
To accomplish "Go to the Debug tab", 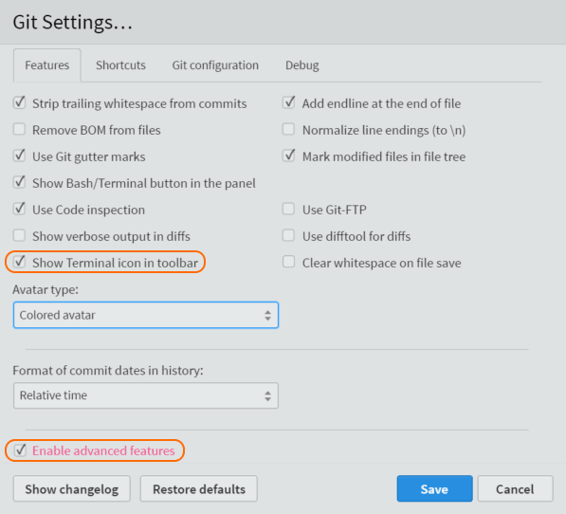I will (302, 65).
